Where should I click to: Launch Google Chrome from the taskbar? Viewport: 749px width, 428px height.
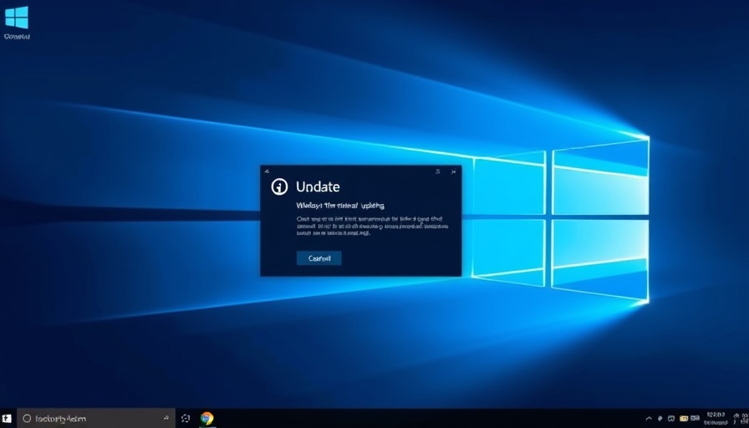(206, 419)
